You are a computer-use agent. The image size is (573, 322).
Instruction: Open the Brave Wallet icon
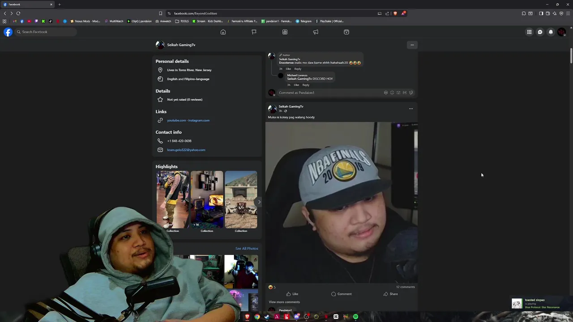547,13
